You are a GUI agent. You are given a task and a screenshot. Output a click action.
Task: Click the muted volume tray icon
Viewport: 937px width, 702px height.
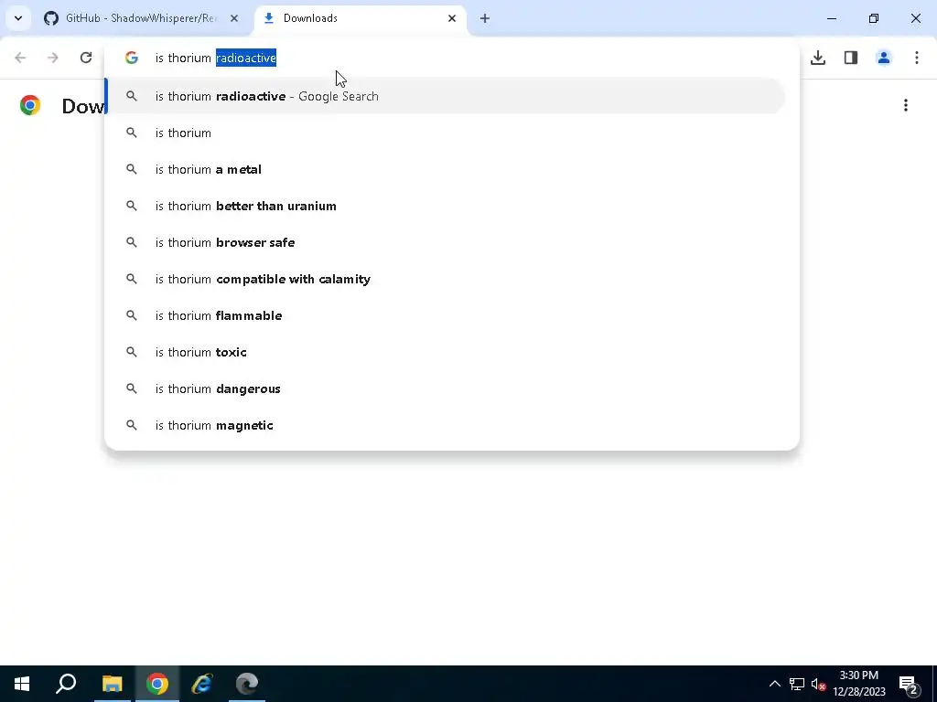pyautogui.click(x=819, y=684)
